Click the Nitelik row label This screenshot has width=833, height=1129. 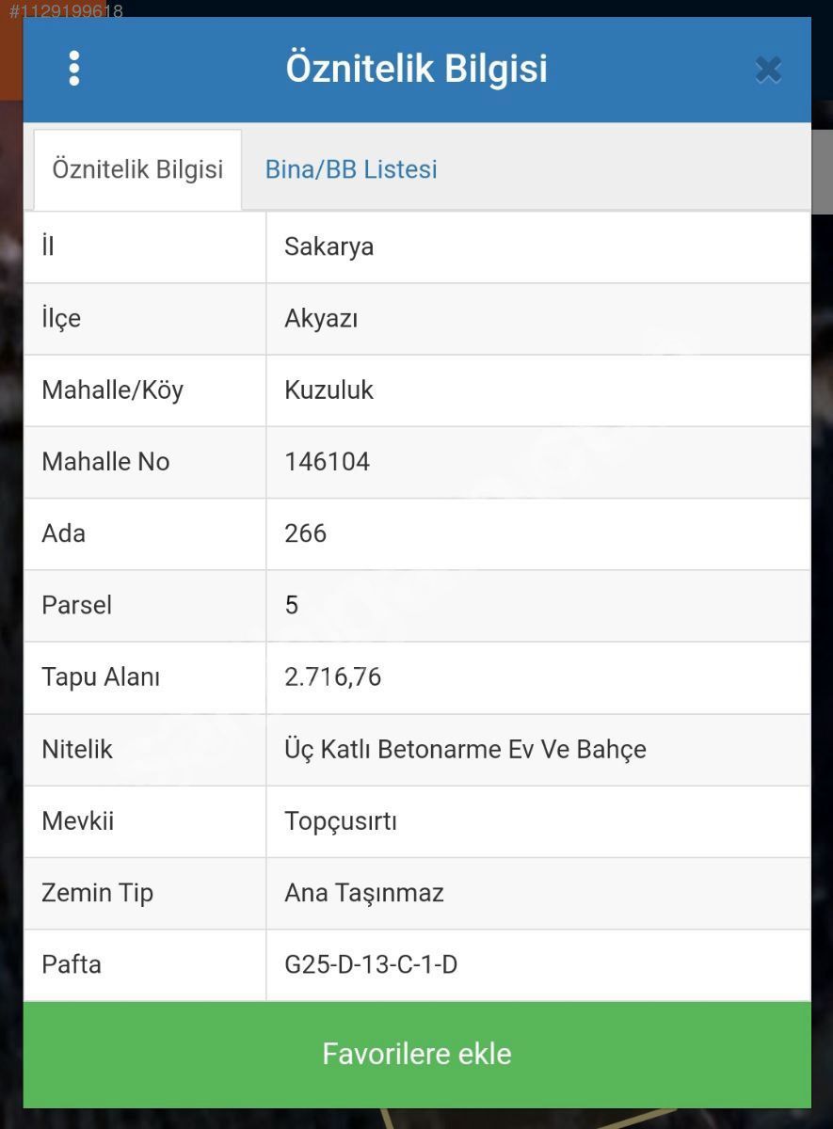click(x=77, y=749)
